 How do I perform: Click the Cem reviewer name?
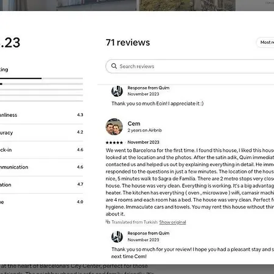[x=134, y=124]
